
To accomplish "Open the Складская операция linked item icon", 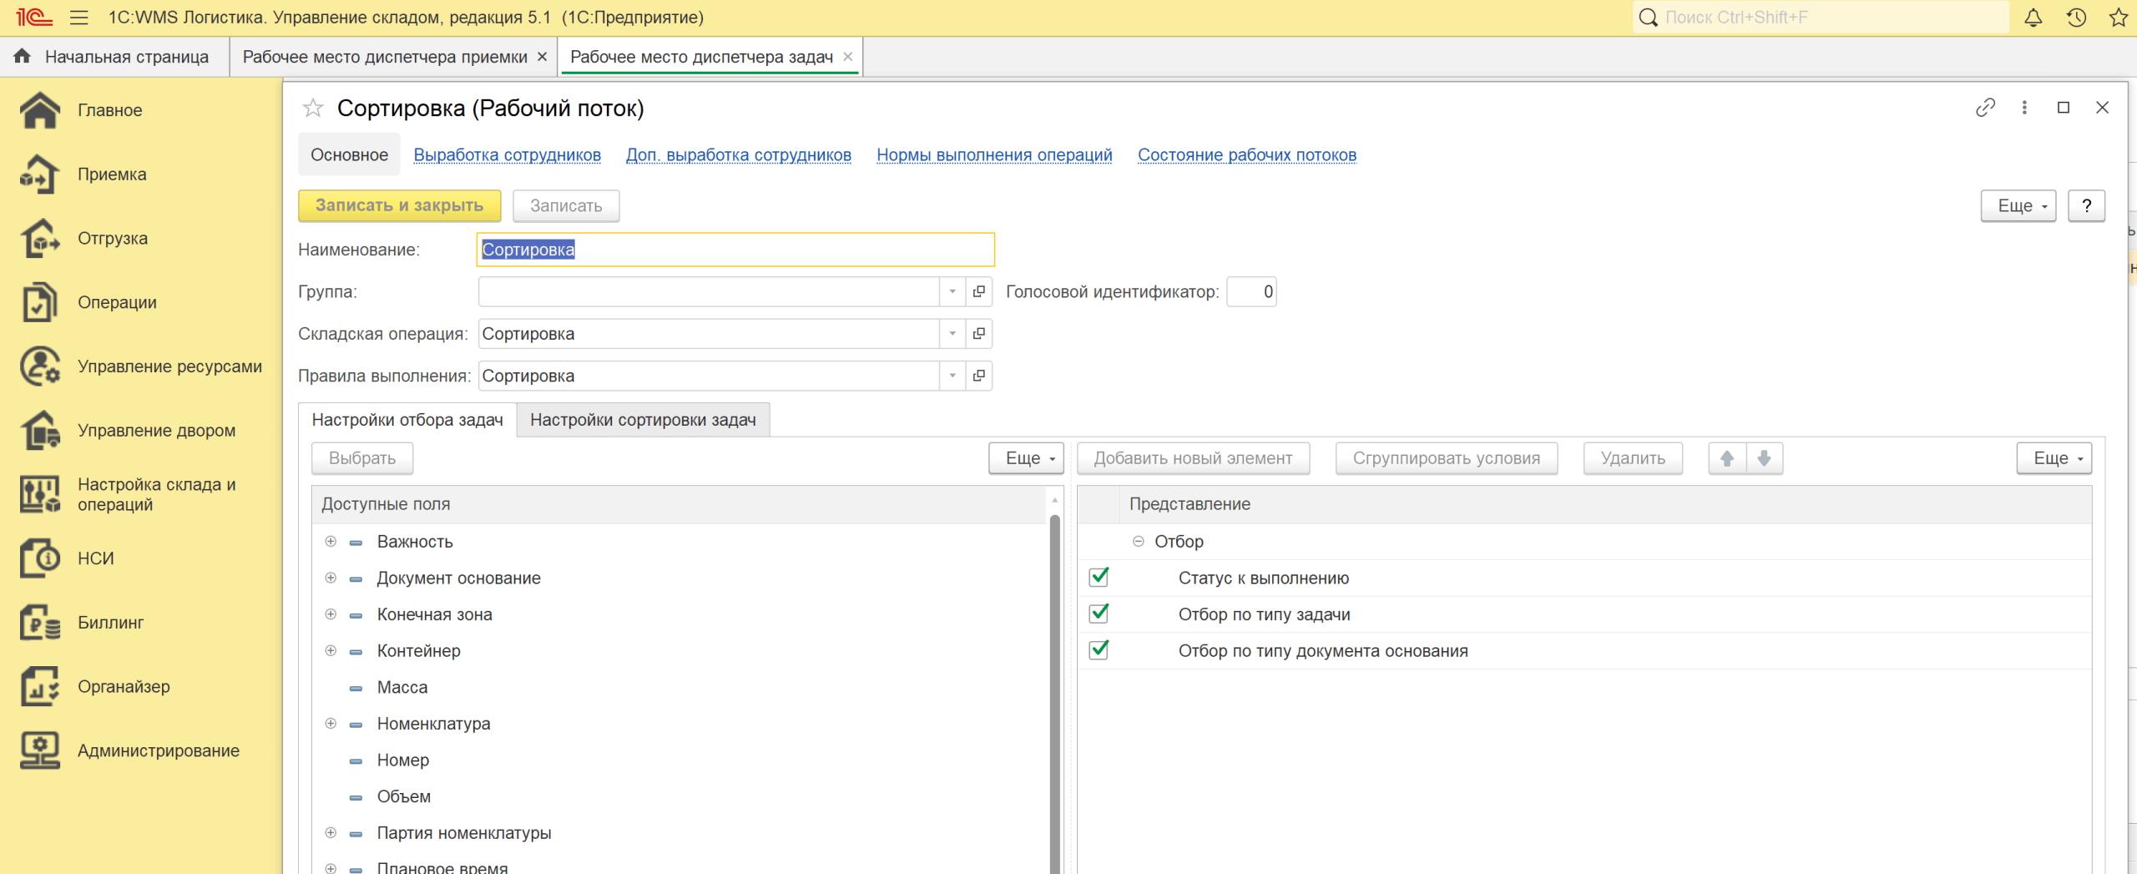I will 978,334.
